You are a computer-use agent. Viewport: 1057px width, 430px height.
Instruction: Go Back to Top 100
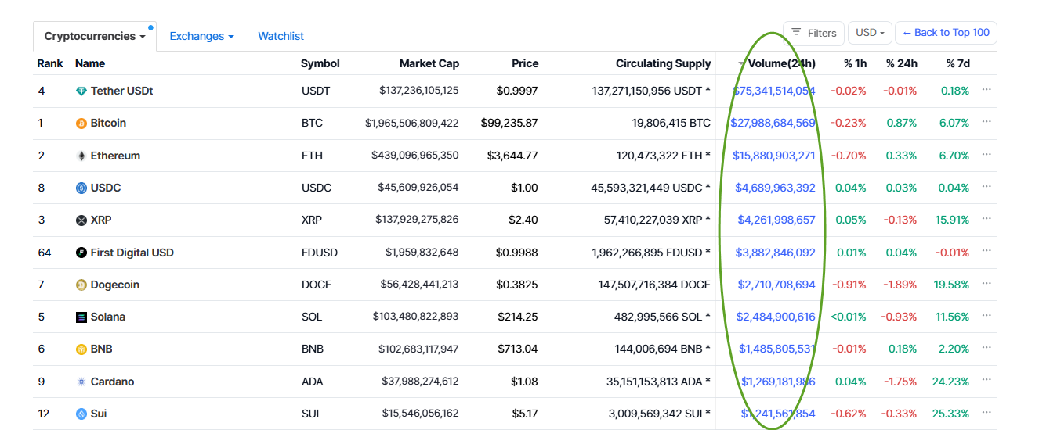pos(946,33)
